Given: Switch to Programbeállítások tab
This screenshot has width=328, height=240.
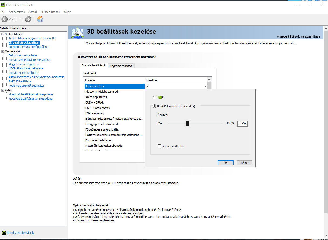Looking at the screenshot, I should pyautogui.click(x=121, y=66).
